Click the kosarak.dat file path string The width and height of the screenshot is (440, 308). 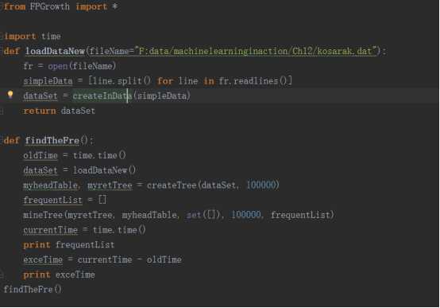click(x=256, y=51)
